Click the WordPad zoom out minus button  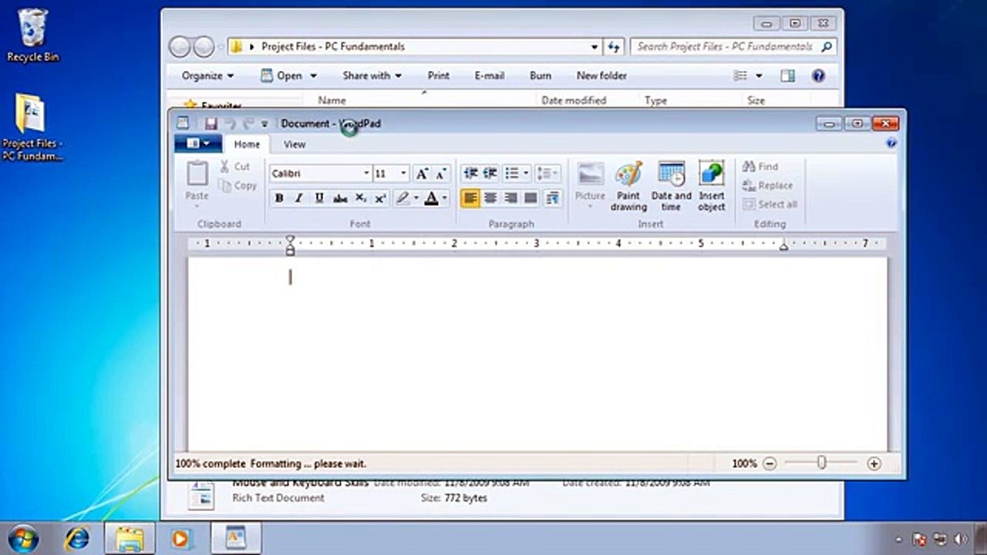click(x=770, y=463)
